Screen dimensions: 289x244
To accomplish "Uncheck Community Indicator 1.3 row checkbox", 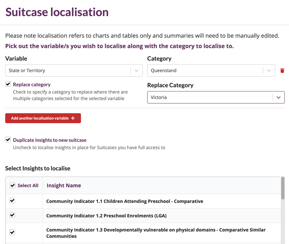I will [x=12, y=232].
